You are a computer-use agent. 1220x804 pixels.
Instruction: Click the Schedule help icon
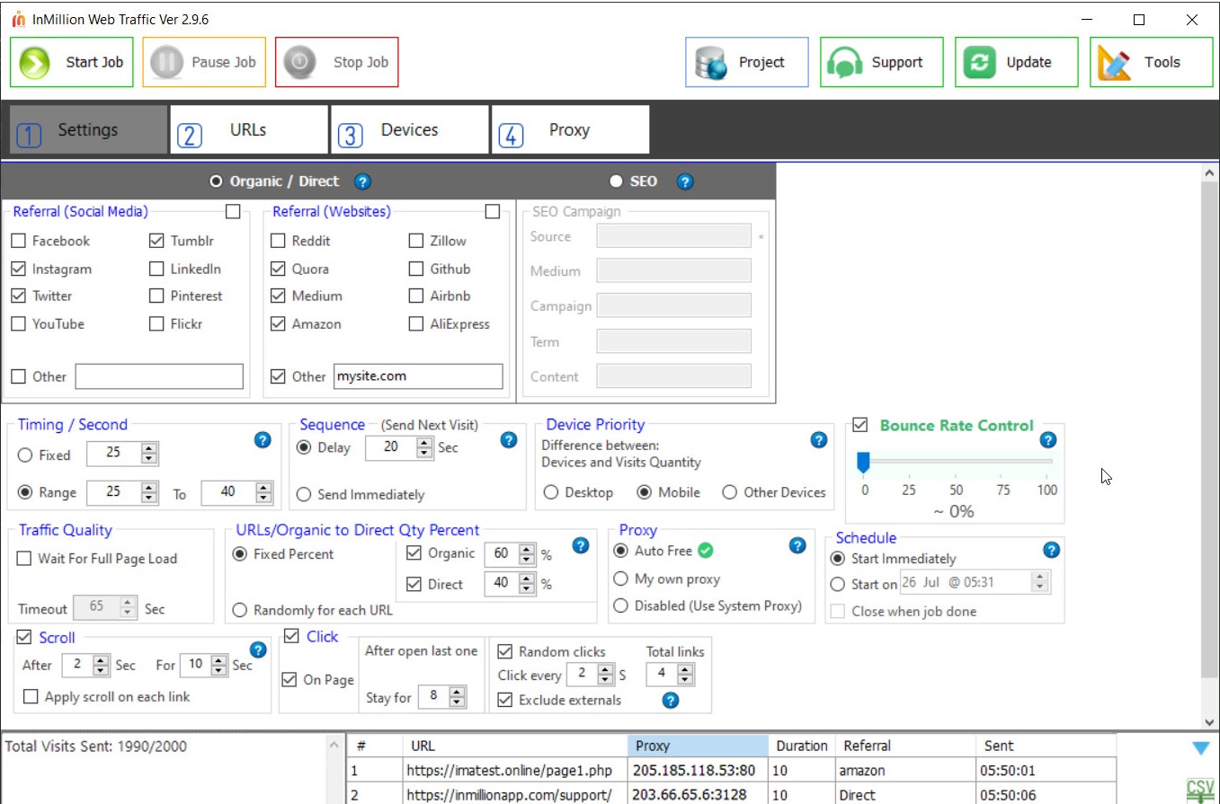[x=1051, y=551]
